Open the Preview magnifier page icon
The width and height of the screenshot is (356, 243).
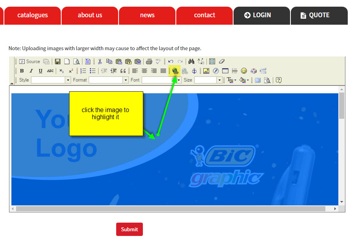coord(77,62)
